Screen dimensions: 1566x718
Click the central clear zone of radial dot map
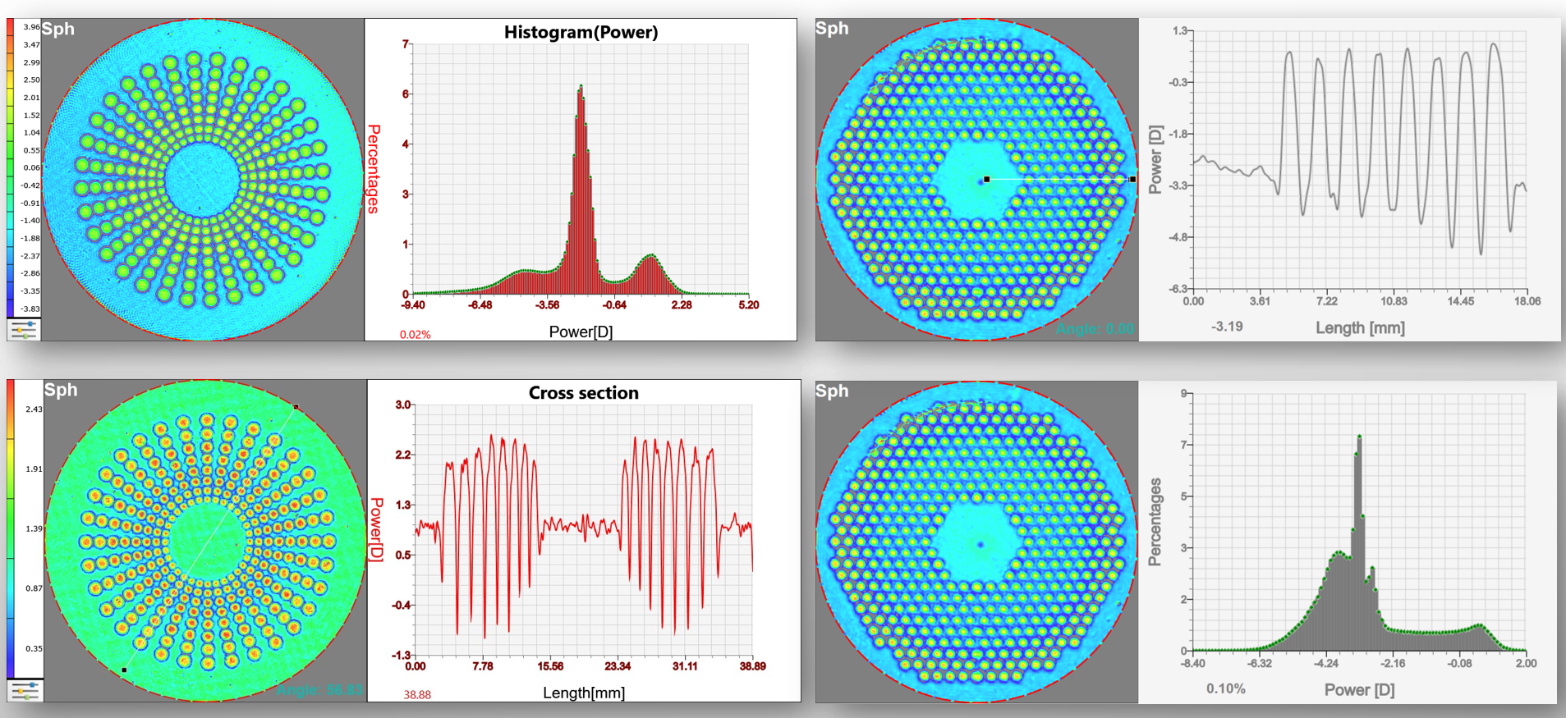click(202, 181)
